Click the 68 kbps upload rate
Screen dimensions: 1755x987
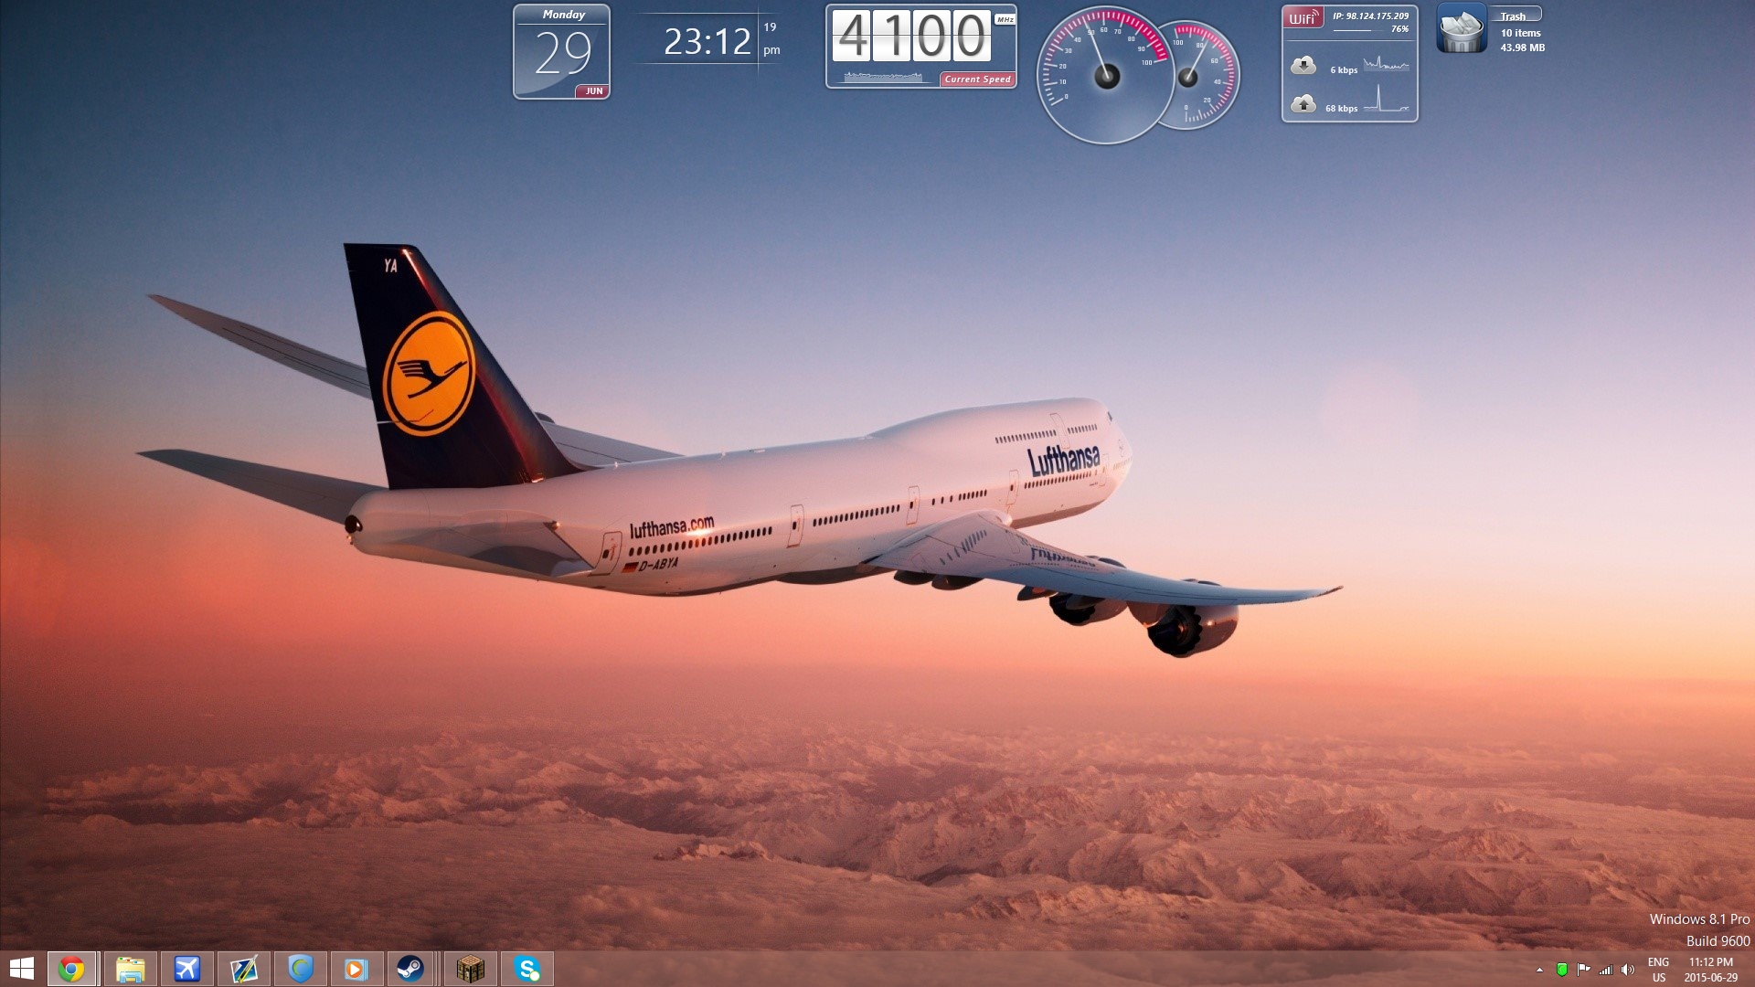pyautogui.click(x=1341, y=109)
